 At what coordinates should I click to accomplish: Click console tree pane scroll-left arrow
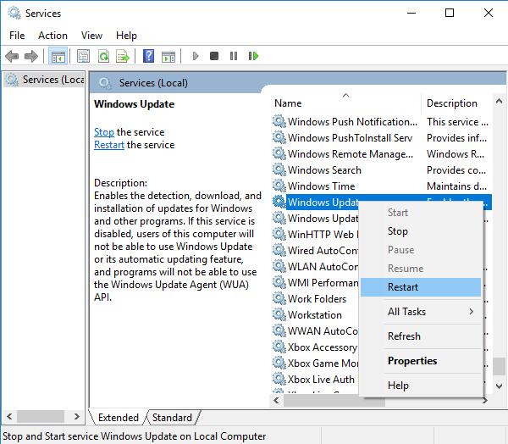(x=9, y=416)
